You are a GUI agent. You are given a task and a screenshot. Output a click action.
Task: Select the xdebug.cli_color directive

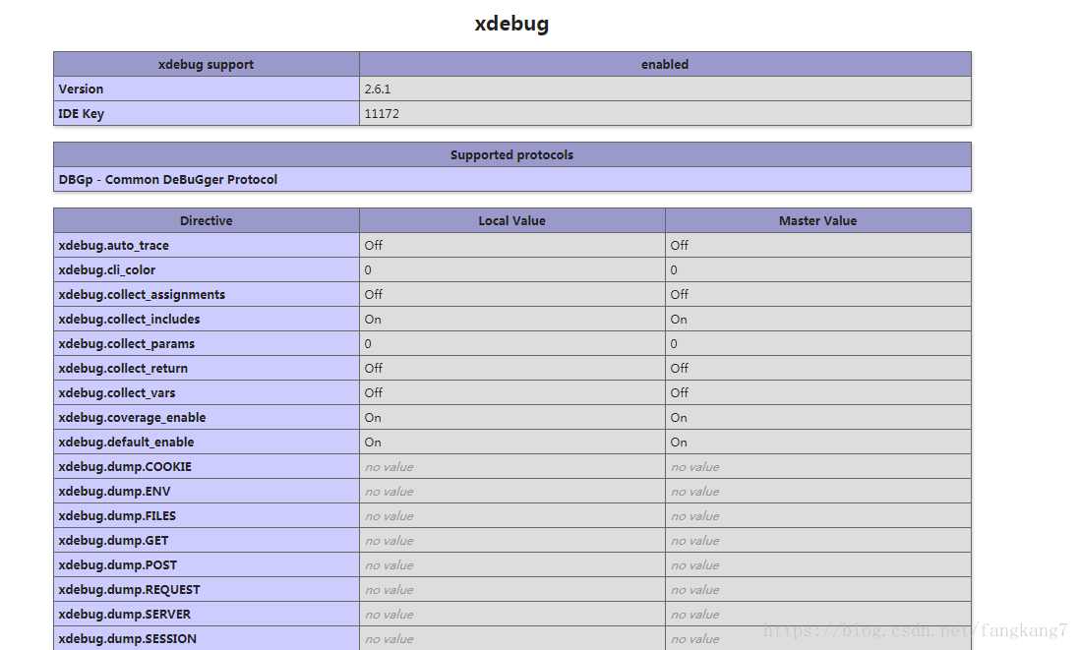[x=207, y=270]
